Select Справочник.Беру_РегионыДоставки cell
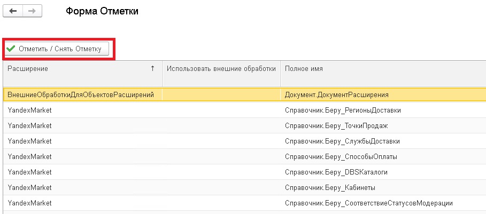The image size is (486, 214). pyautogui.click(x=383, y=110)
